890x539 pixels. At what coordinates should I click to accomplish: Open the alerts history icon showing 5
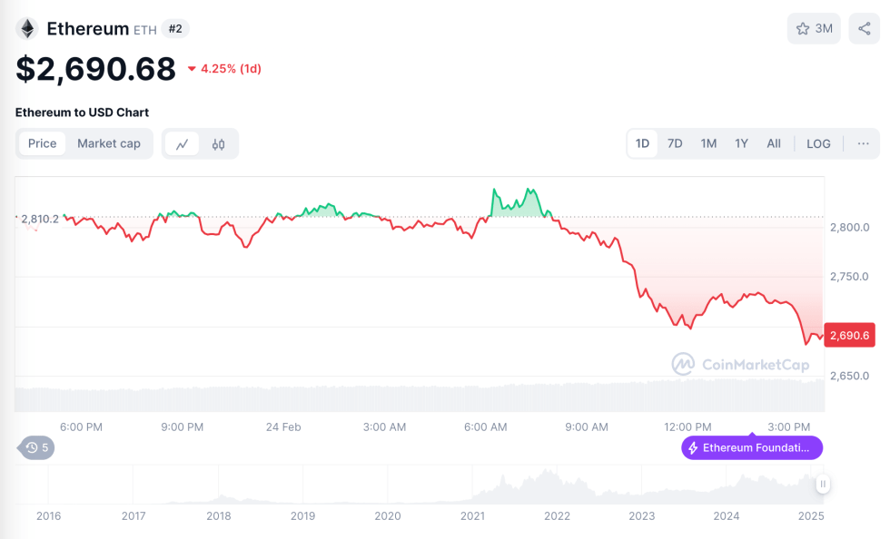pos(35,447)
